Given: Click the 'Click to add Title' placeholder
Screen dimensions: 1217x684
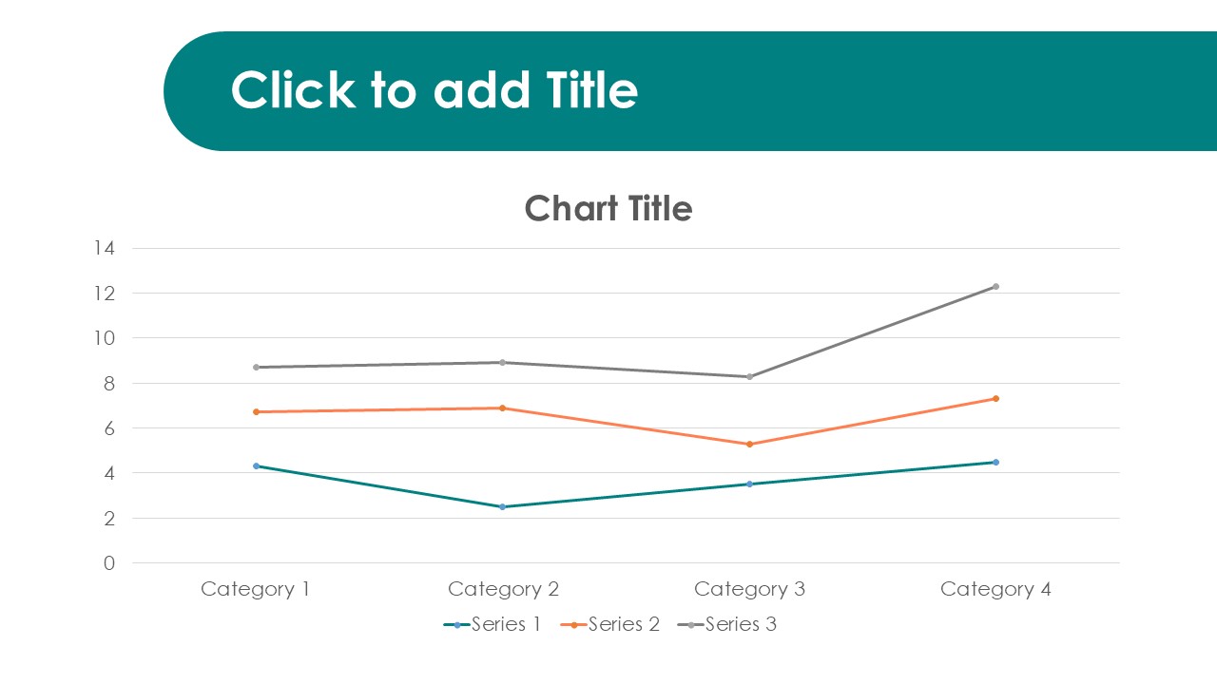Looking at the screenshot, I should pos(434,90).
